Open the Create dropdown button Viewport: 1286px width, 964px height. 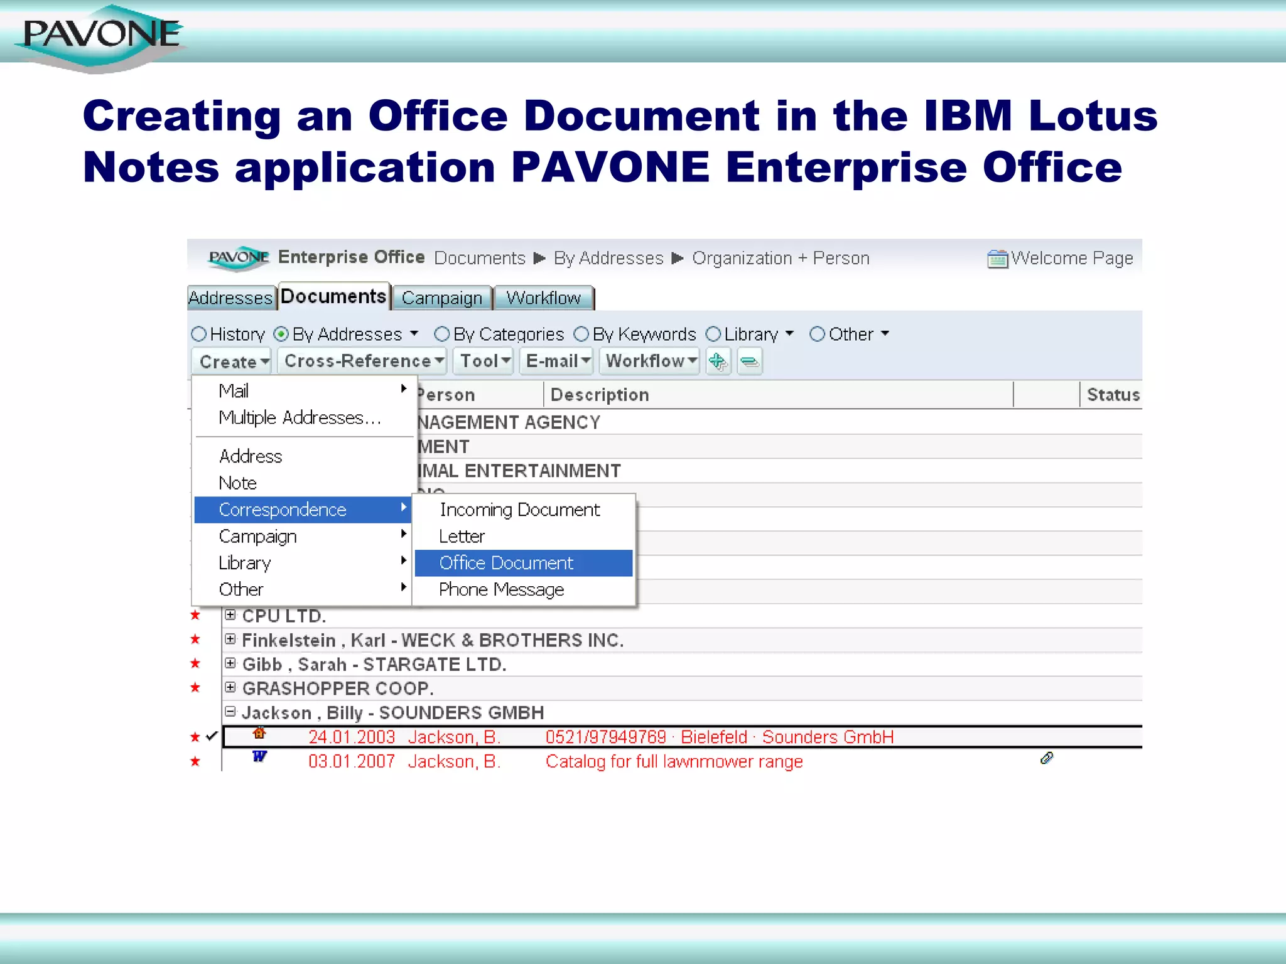pos(232,361)
